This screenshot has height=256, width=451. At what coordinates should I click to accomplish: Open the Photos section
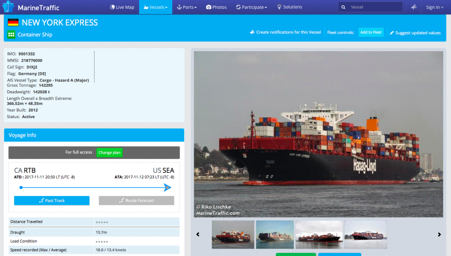point(216,7)
